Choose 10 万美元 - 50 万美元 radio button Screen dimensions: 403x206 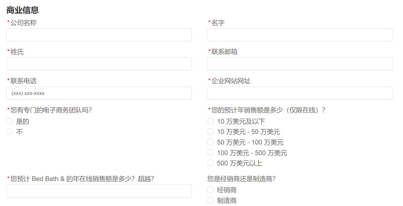click(210, 132)
